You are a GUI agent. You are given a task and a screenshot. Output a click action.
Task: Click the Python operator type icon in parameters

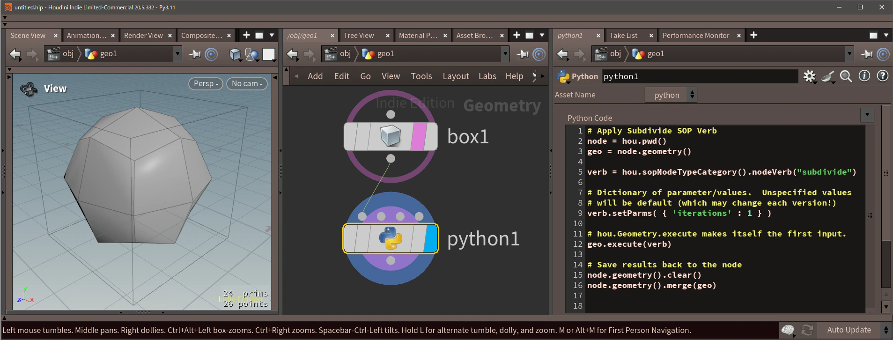tap(563, 76)
